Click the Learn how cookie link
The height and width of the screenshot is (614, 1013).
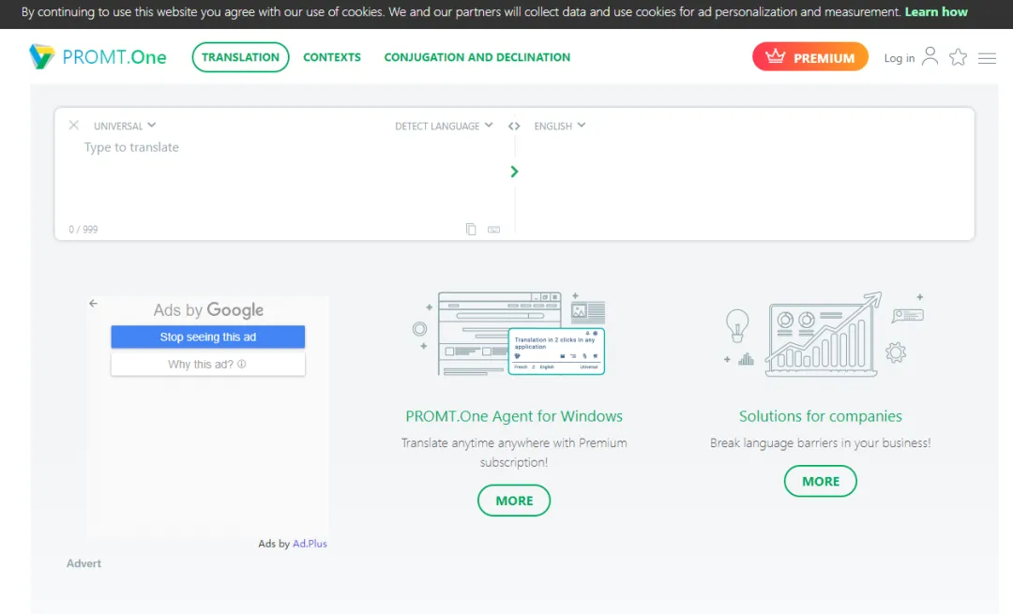coord(936,11)
